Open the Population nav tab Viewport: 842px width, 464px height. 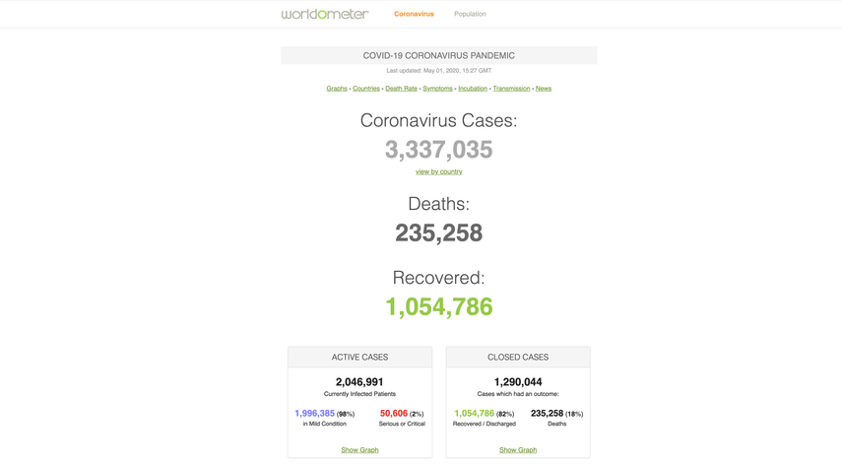click(x=470, y=14)
